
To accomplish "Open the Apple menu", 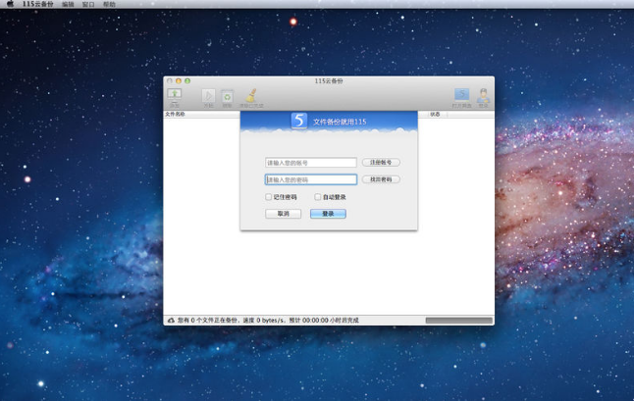I will coord(11,4).
